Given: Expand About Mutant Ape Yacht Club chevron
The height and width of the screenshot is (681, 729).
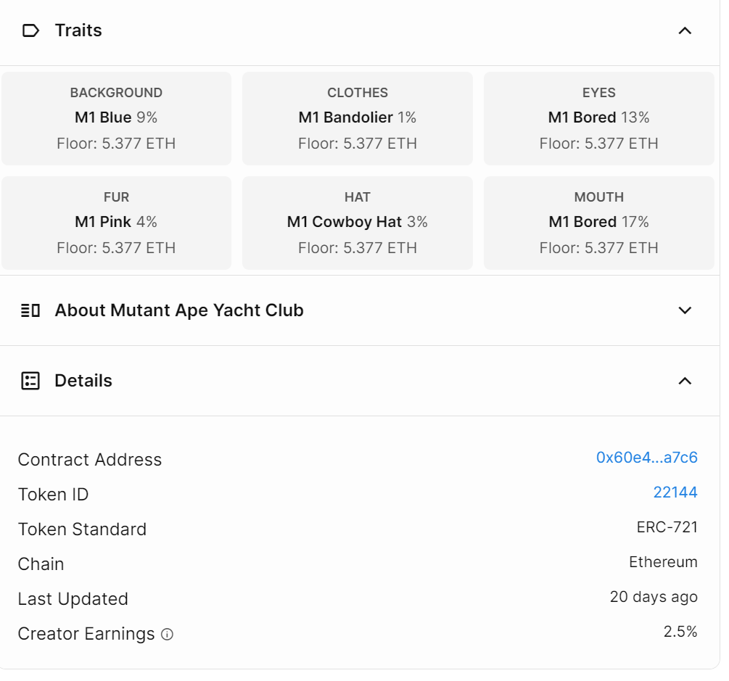Looking at the screenshot, I should pyautogui.click(x=685, y=310).
